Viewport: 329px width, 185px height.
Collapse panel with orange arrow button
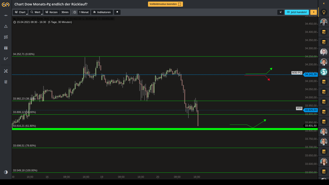point(313,12)
